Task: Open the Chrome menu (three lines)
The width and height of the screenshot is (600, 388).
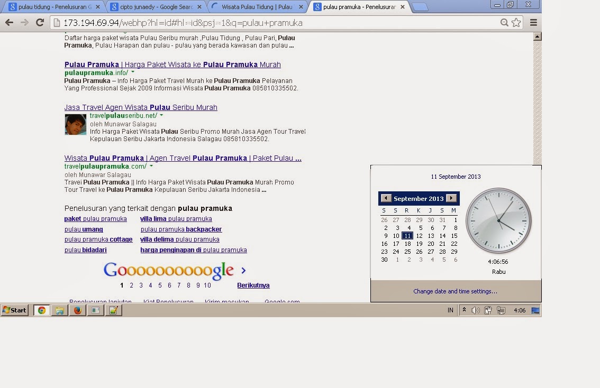Action: click(x=533, y=23)
